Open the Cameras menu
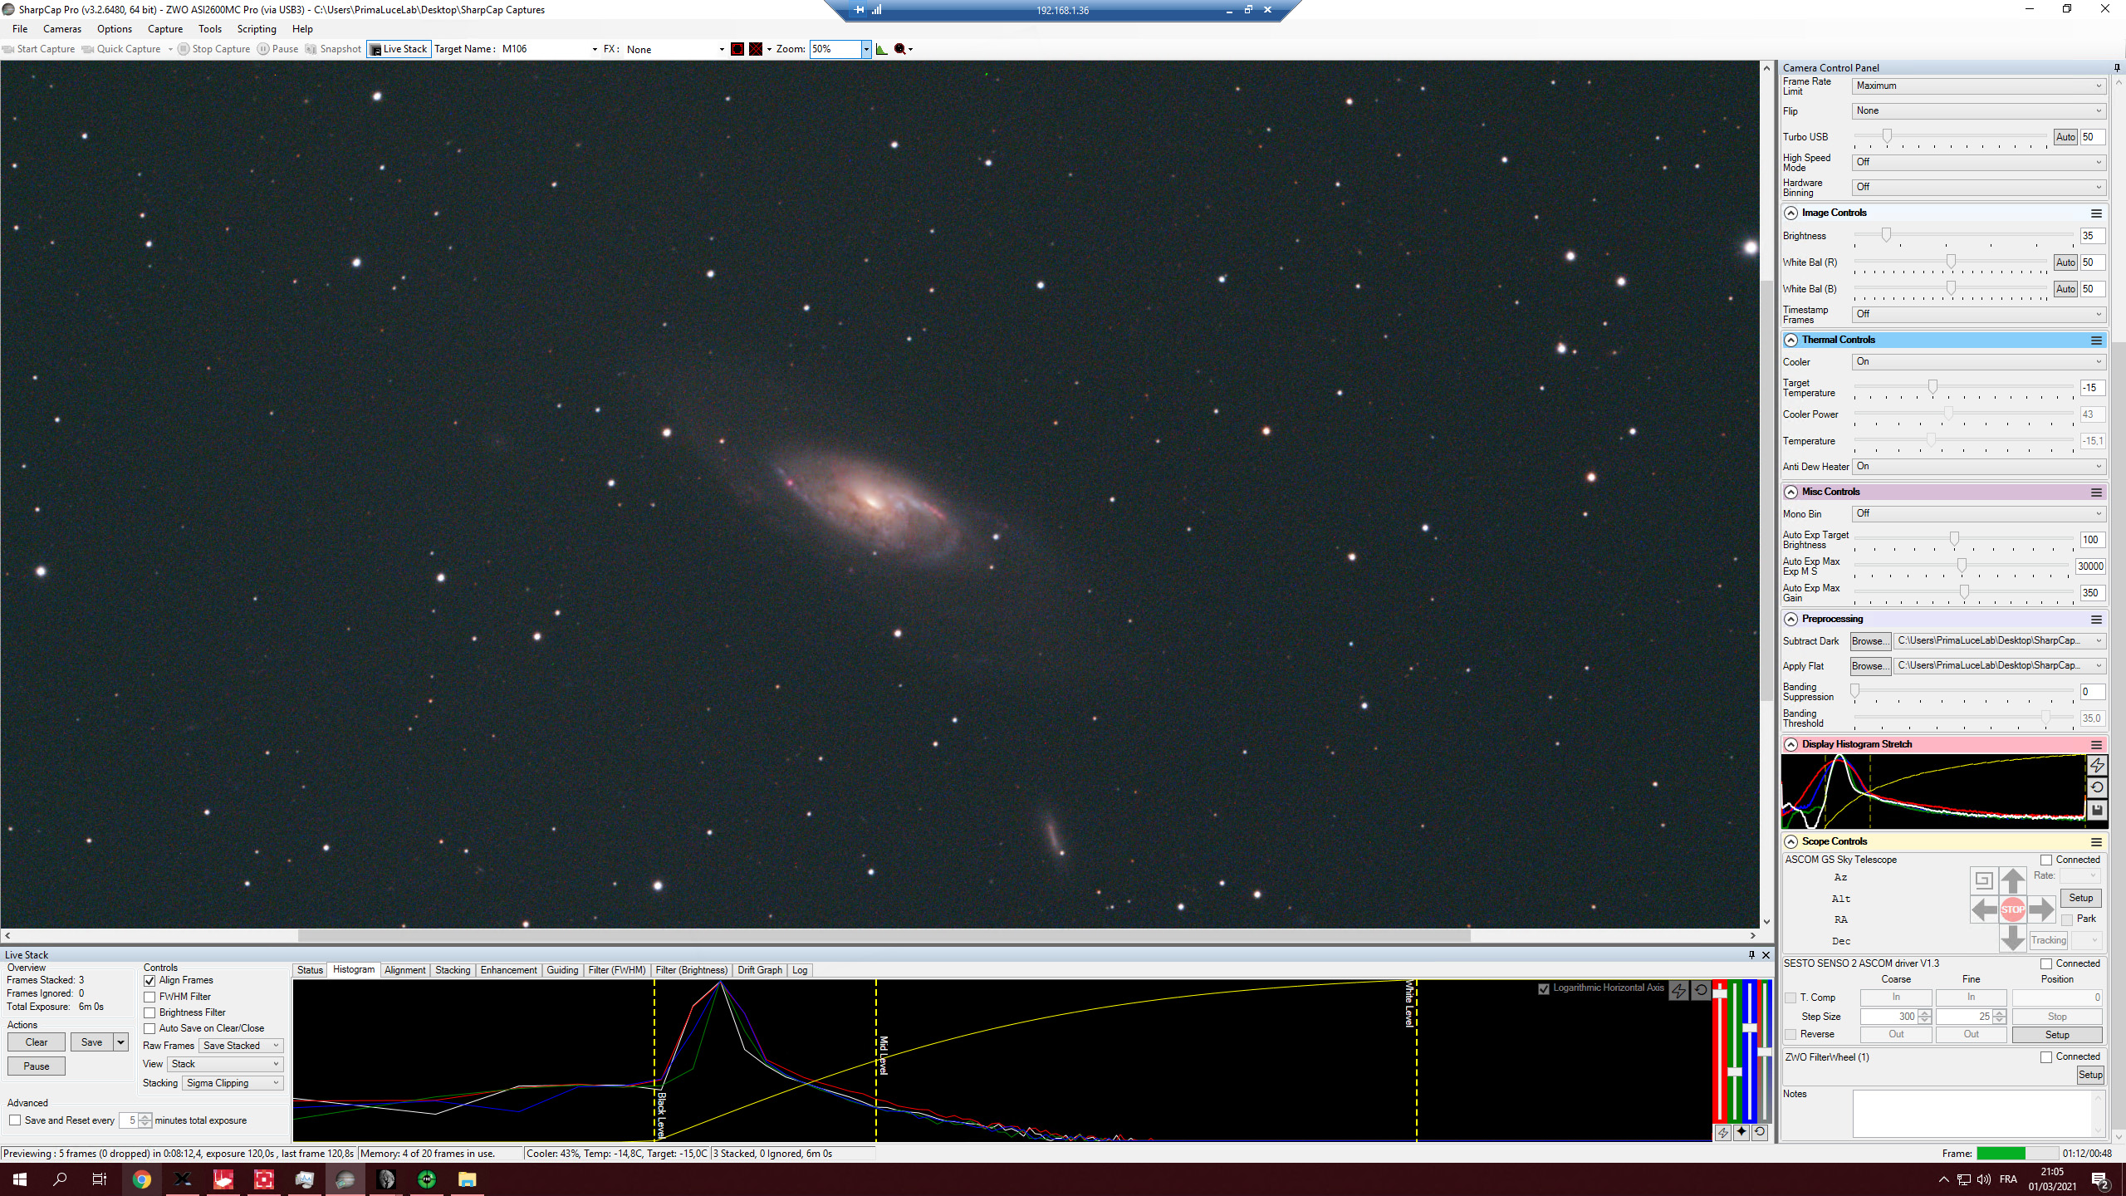The image size is (2126, 1196). [x=62, y=29]
